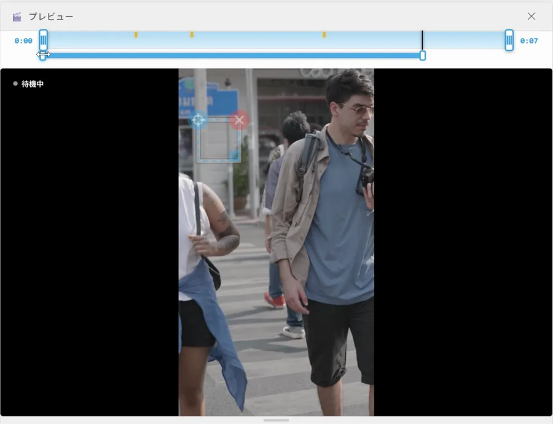Click the clapperboard preview icon
The image size is (553, 424).
[17, 17]
